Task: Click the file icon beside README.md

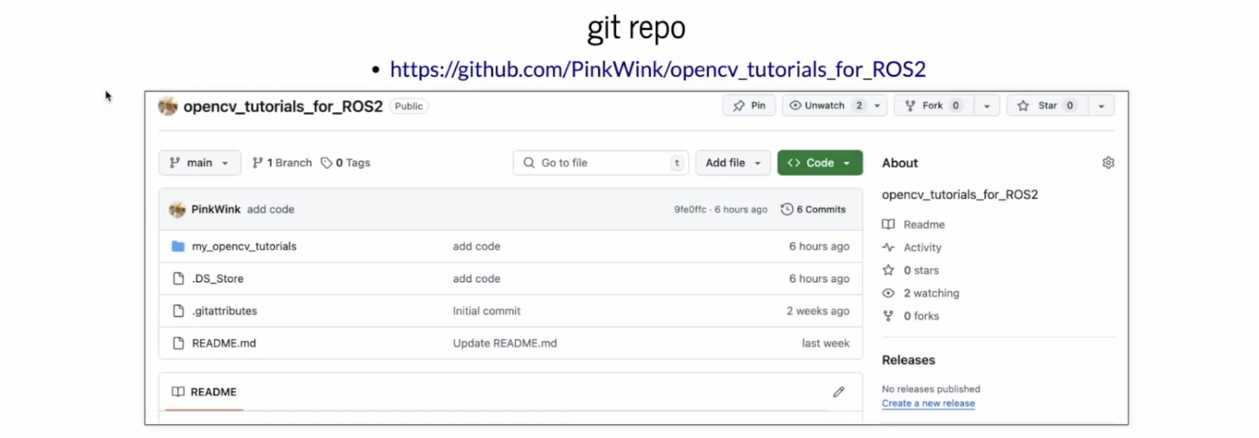Action: pyautogui.click(x=178, y=343)
